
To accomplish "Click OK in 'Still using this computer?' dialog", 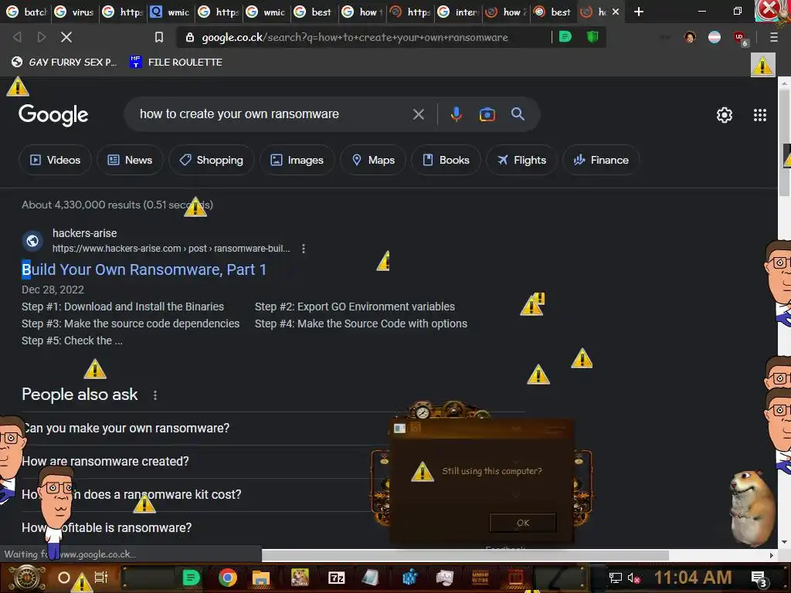I will click(x=523, y=523).
